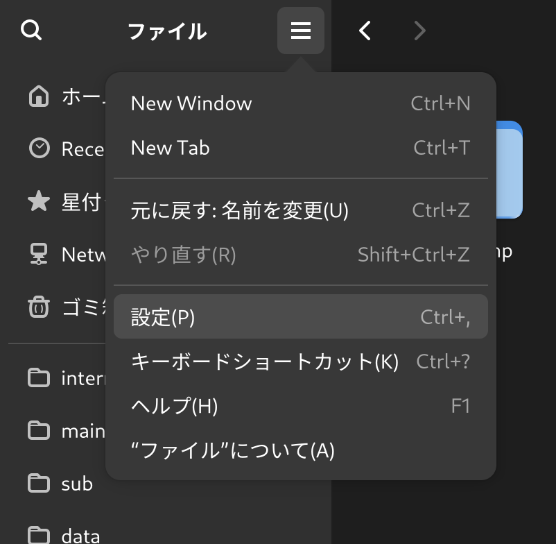556x544 pixels.
Task: Open Home via the house icon
Action: tap(39, 96)
